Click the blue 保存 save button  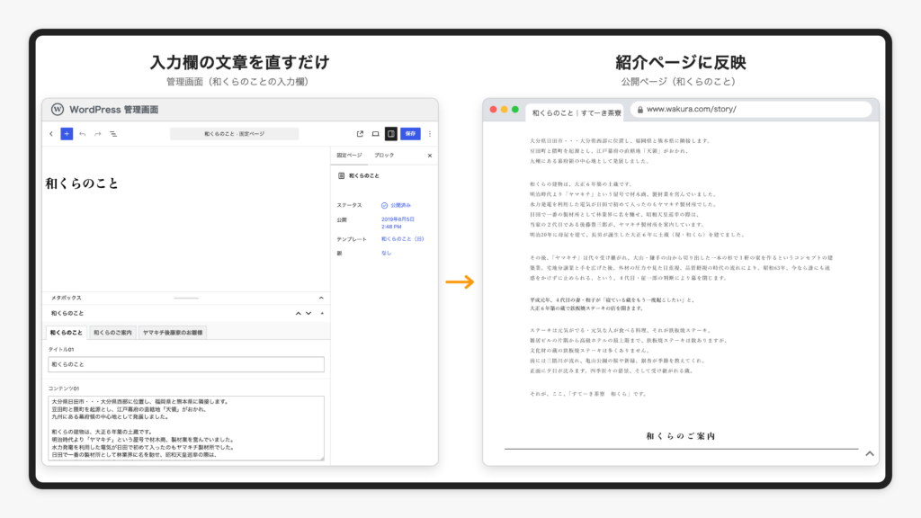(x=410, y=134)
